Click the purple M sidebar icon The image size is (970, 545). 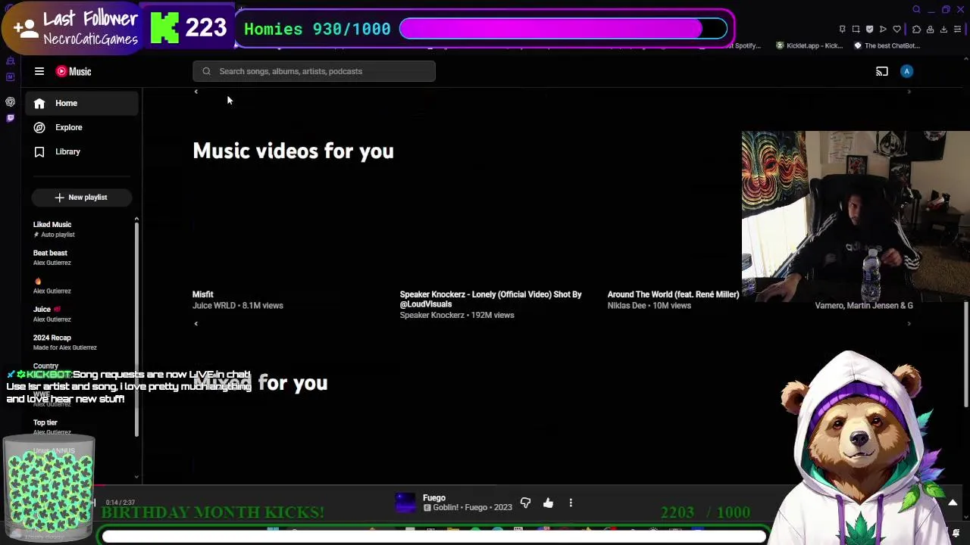(x=11, y=76)
